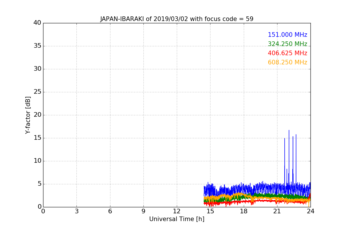345x230 pixels.
Task: Click the y-axis tick label 20
Action: (37, 115)
